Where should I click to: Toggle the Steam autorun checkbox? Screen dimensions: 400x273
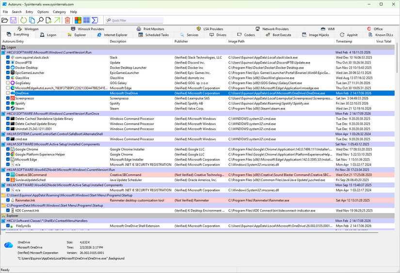8,108
